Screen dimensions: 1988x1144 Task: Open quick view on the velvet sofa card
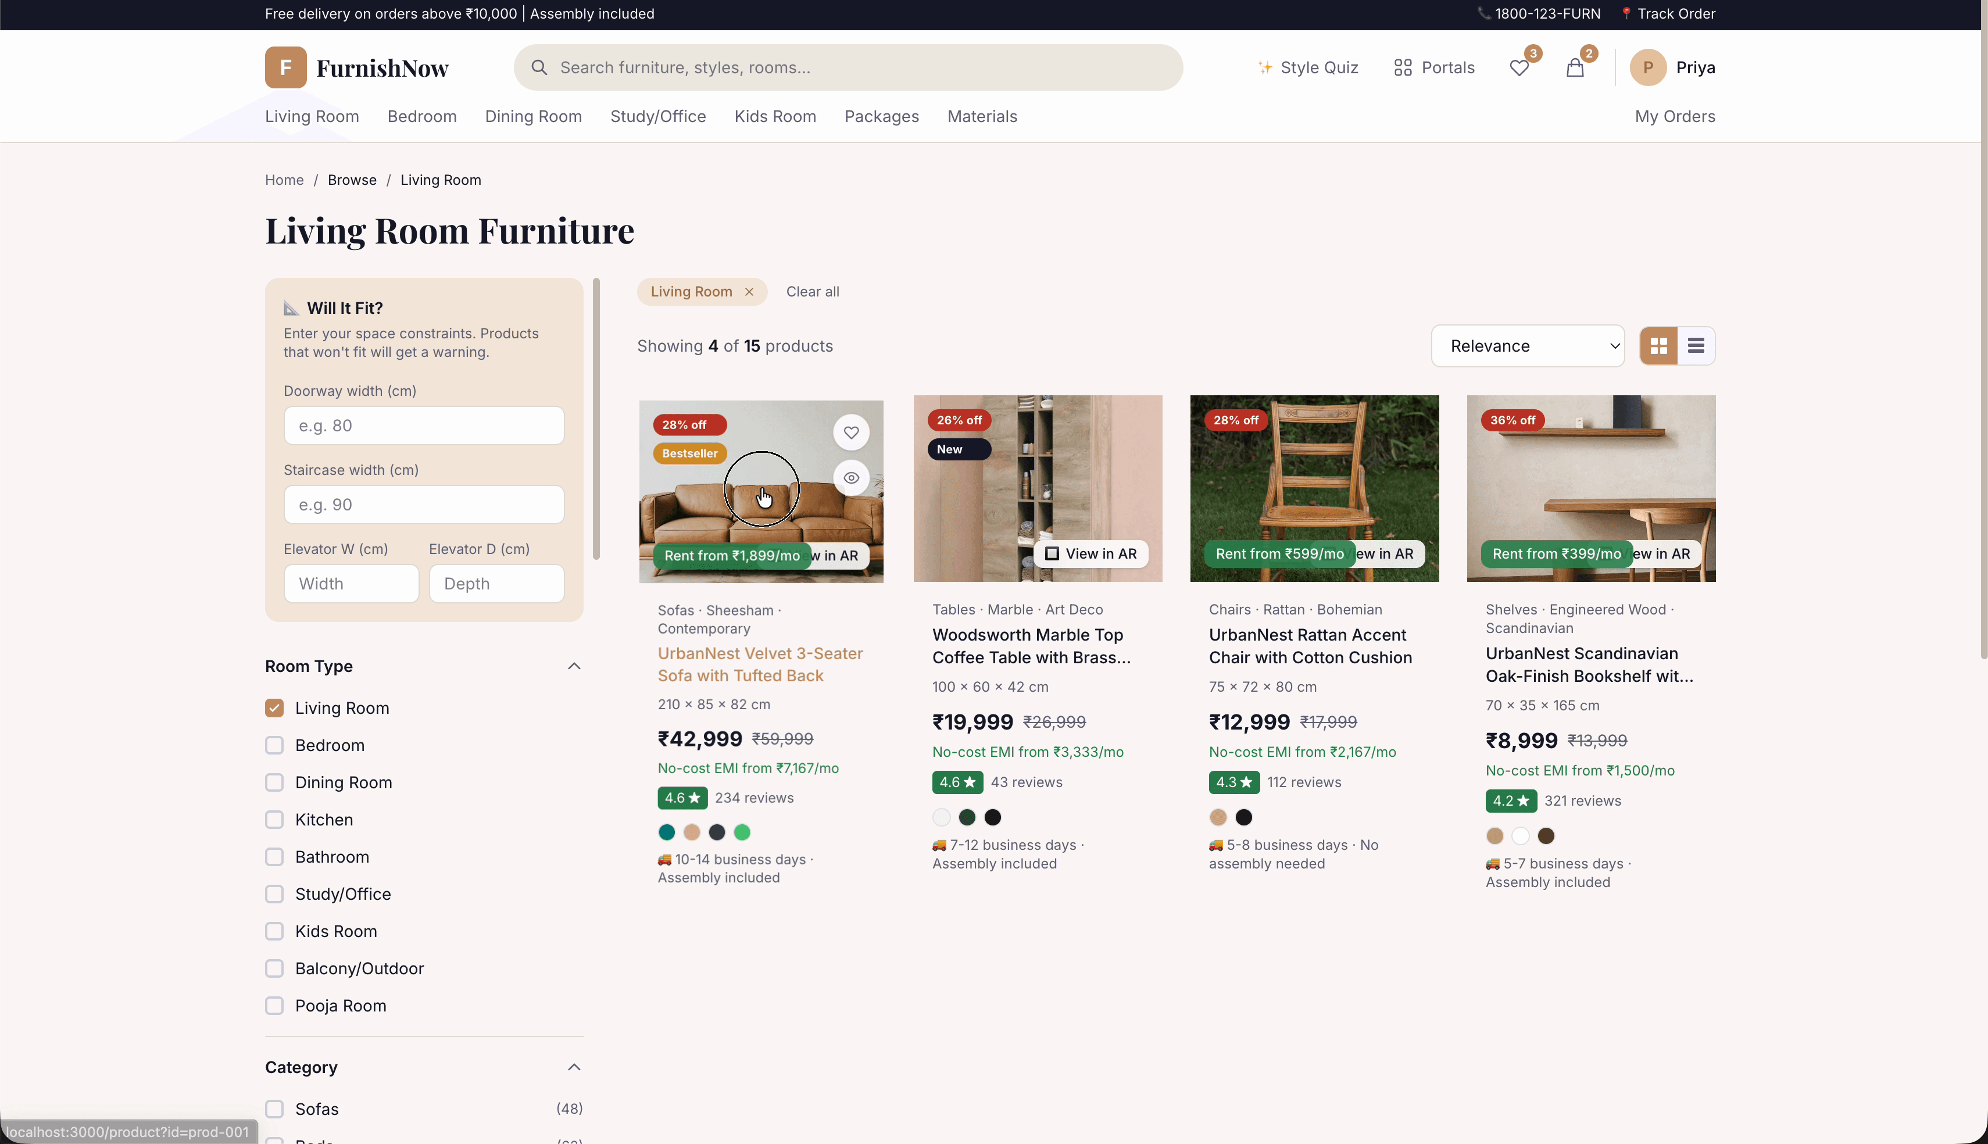850,477
